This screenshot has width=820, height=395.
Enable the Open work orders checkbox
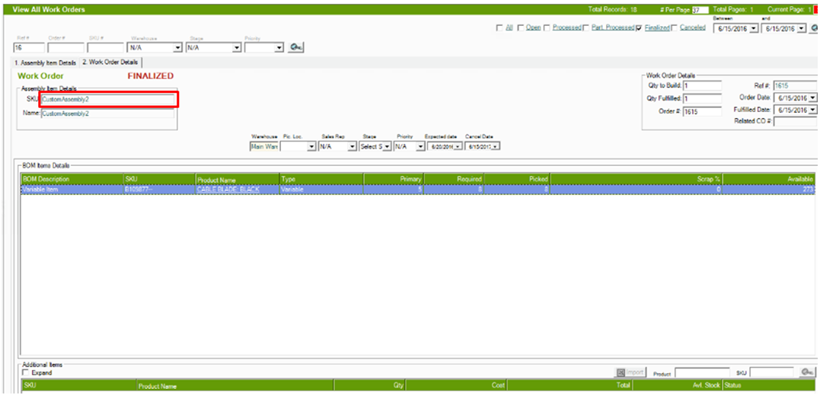point(520,28)
